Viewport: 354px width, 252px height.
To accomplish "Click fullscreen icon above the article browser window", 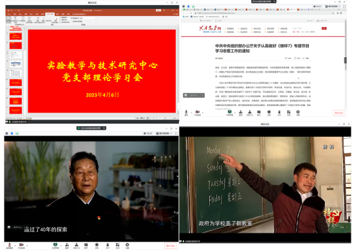I will 344,6.
